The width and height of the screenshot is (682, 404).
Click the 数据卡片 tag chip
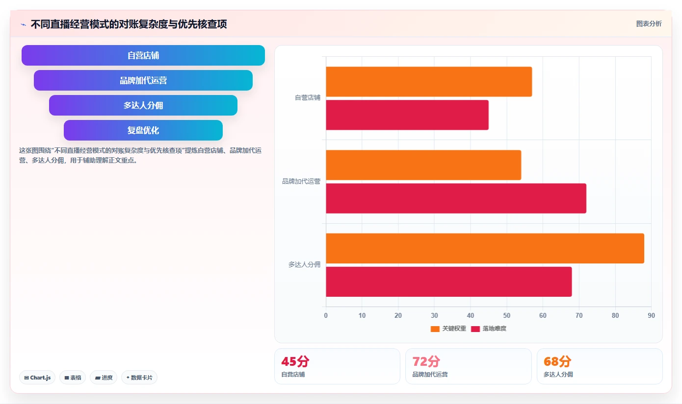pos(139,378)
